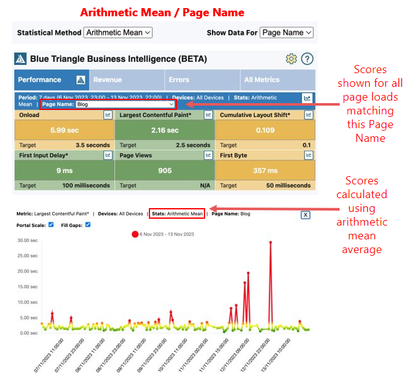
Task: Click the 0.109 CLS tile
Action: click(x=265, y=130)
